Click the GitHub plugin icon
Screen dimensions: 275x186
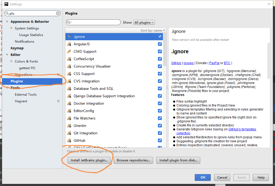(69, 140)
